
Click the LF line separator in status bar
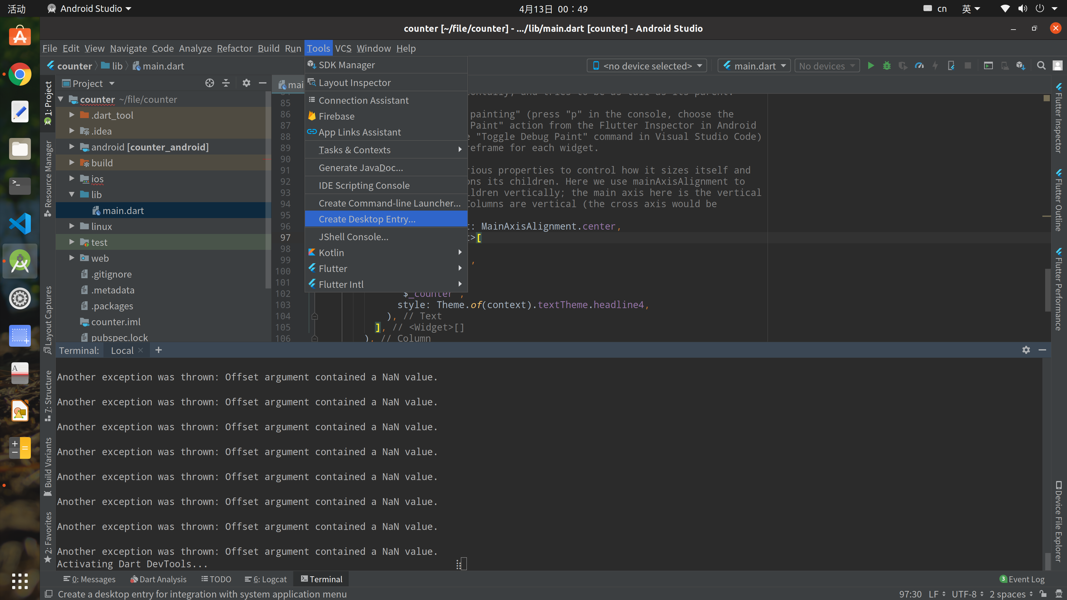pos(937,594)
